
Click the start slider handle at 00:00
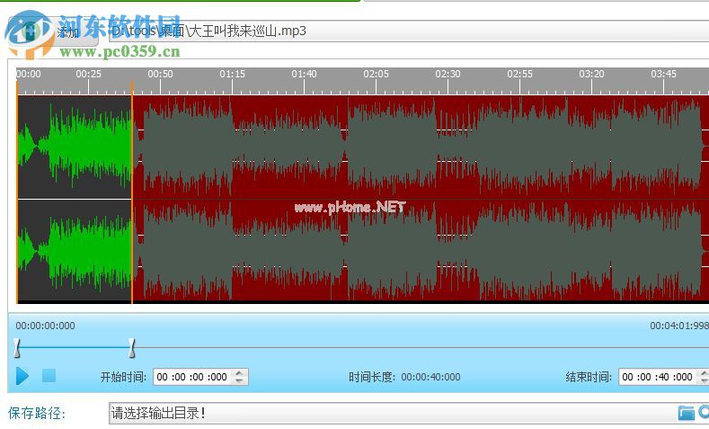click(x=17, y=347)
